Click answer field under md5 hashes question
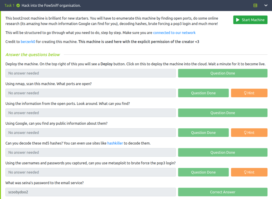272x199 pixels. 91,152
